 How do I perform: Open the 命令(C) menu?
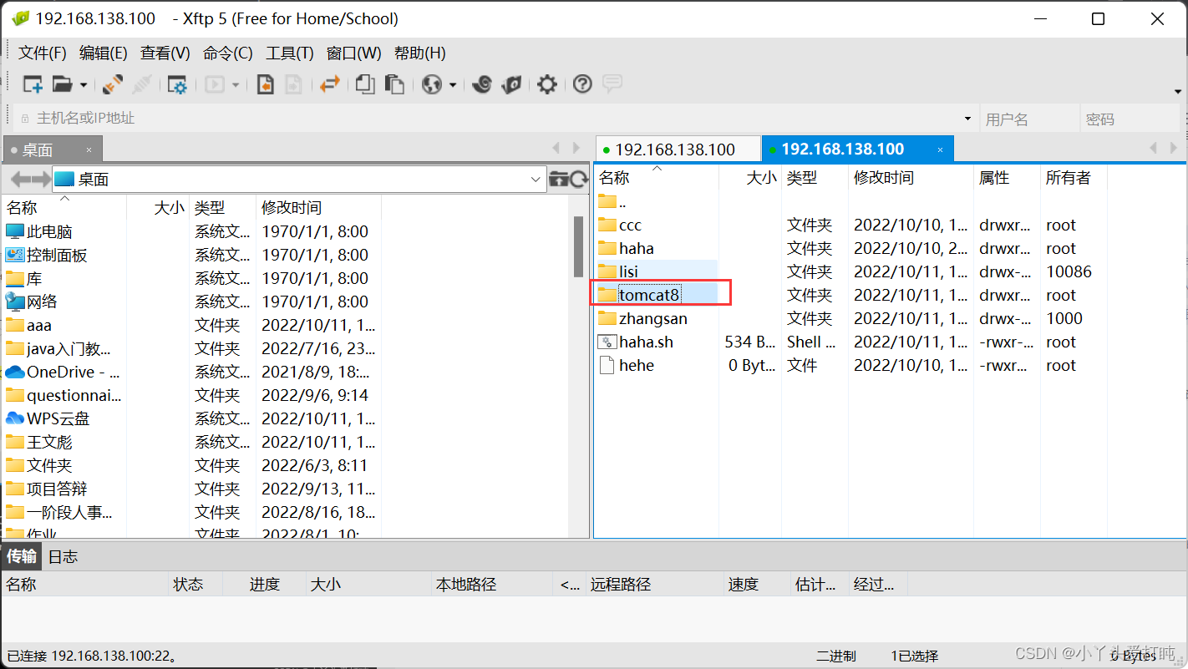point(228,53)
